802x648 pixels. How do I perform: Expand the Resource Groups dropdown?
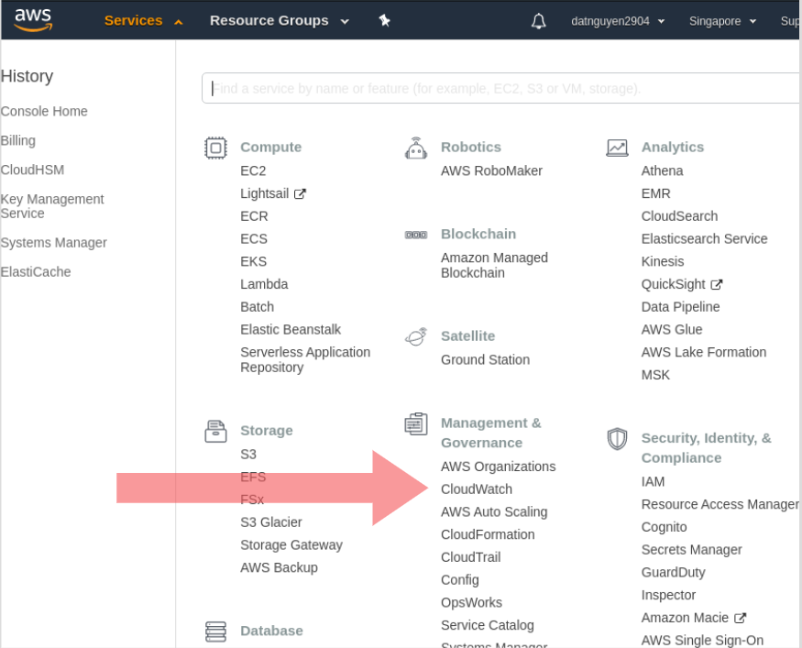click(x=280, y=20)
